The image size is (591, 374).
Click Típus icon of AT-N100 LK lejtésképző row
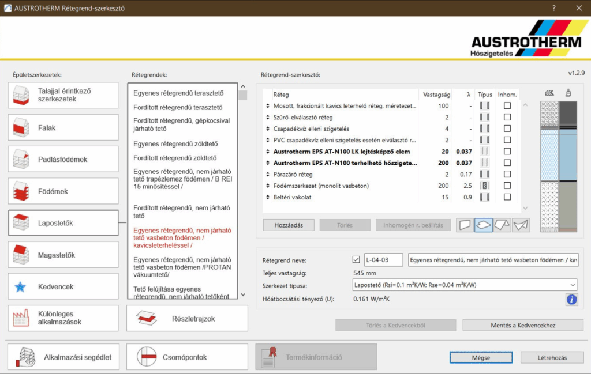[485, 151]
